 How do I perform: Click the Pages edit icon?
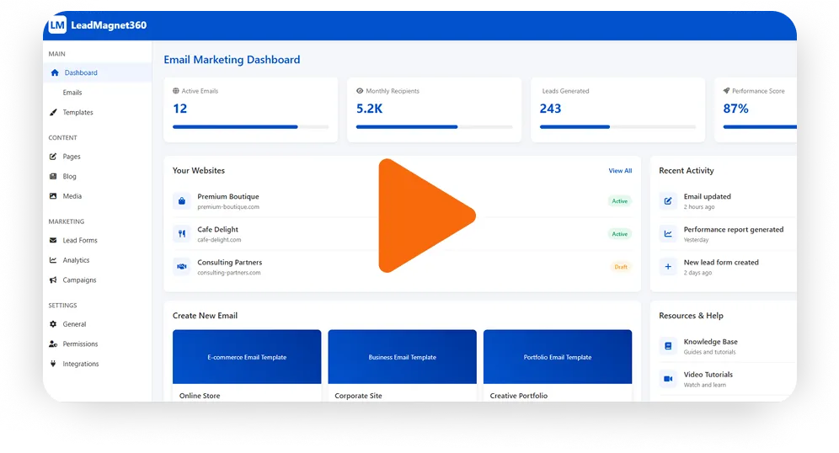point(53,157)
